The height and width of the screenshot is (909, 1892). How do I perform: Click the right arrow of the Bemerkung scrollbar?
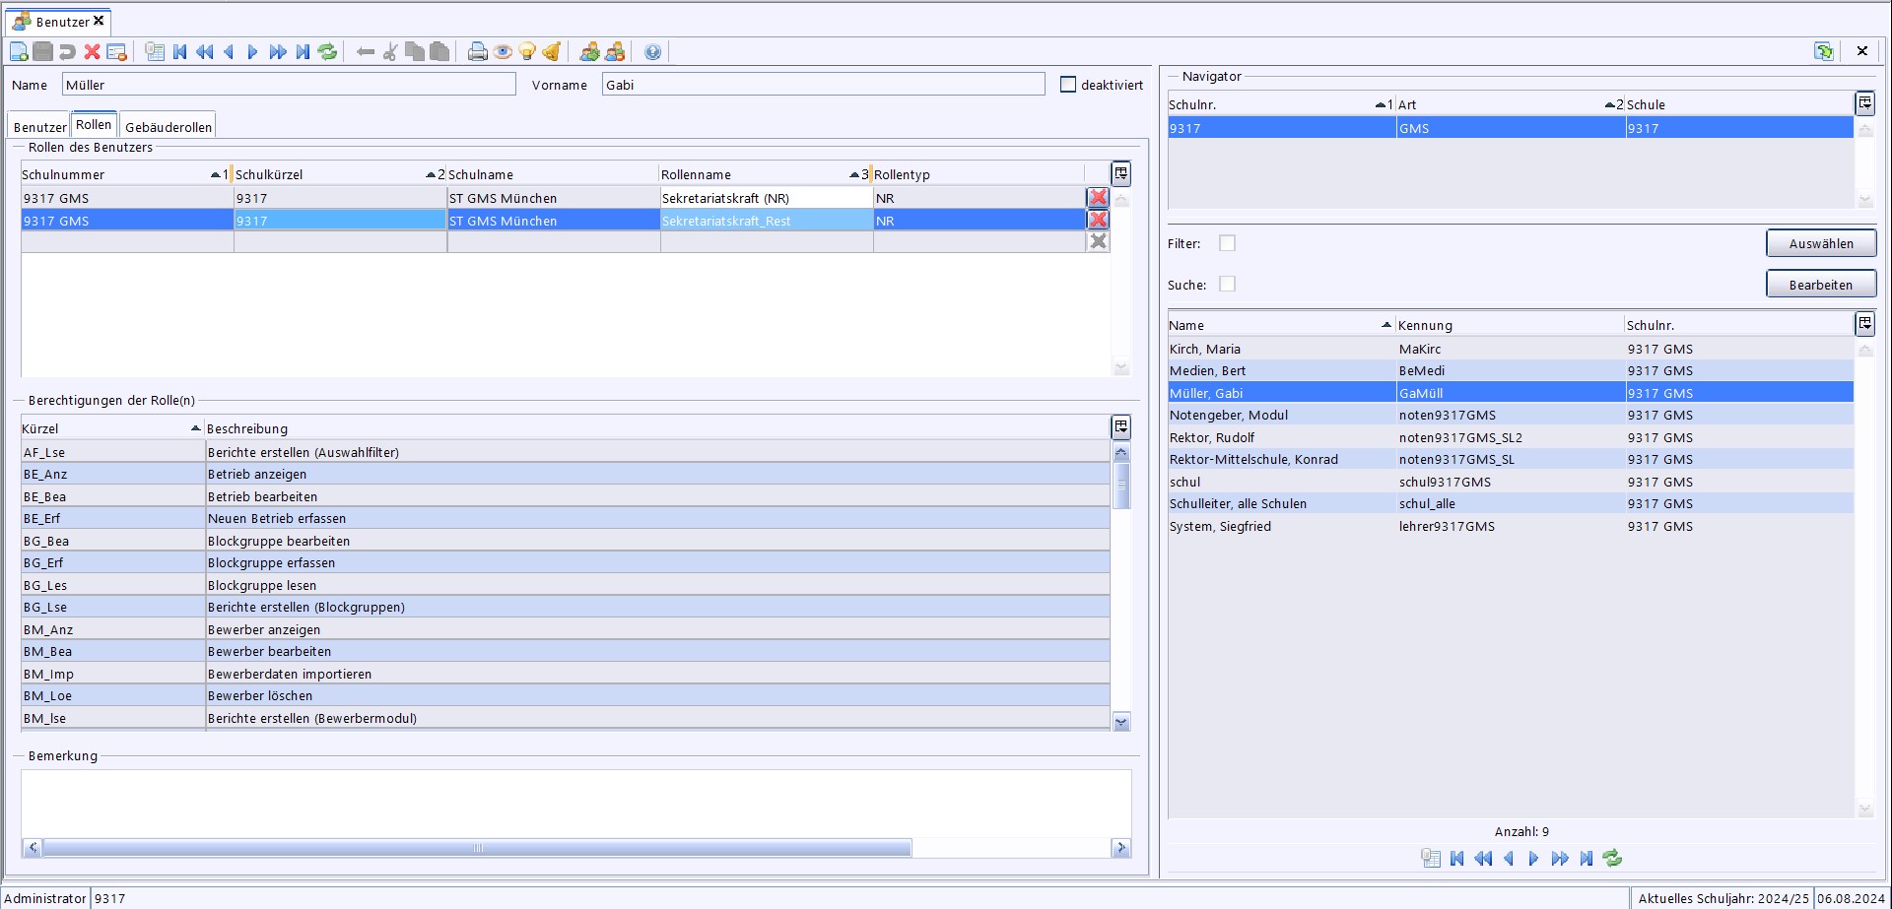[x=1121, y=848]
